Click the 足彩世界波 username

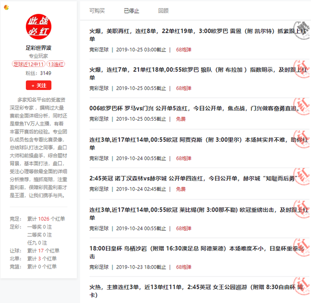38,48
